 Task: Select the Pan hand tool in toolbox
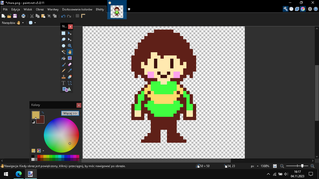[x=70, y=52]
